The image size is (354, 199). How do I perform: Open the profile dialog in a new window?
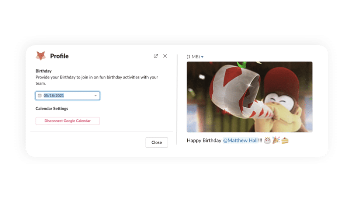coord(156,56)
